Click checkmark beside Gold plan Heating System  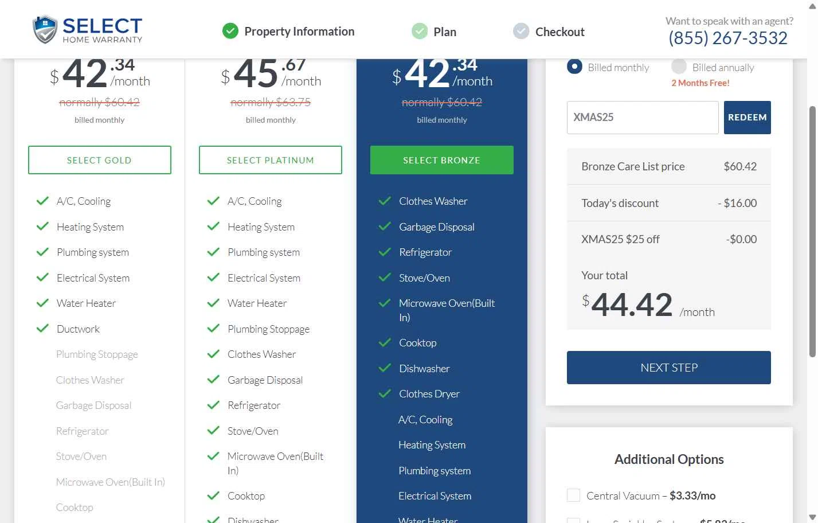42,227
